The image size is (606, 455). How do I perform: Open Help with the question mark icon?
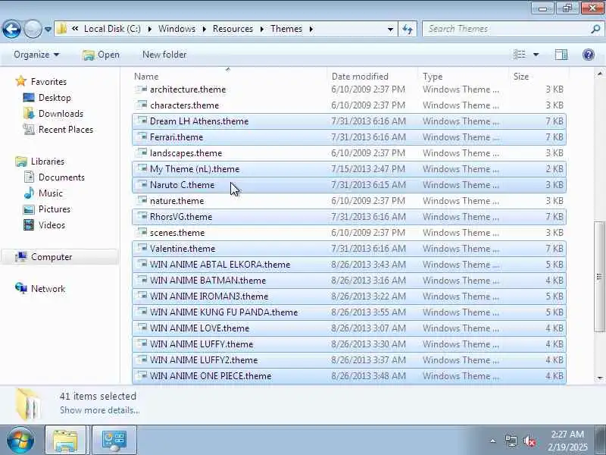pyautogui.click(x=589, y=55)
